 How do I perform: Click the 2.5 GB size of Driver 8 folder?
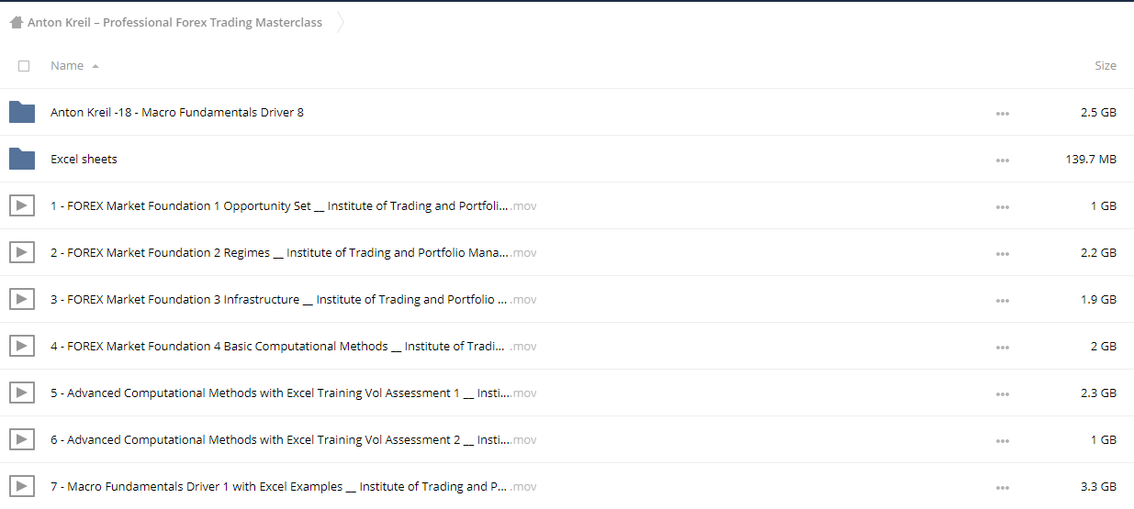[1098, 113]
